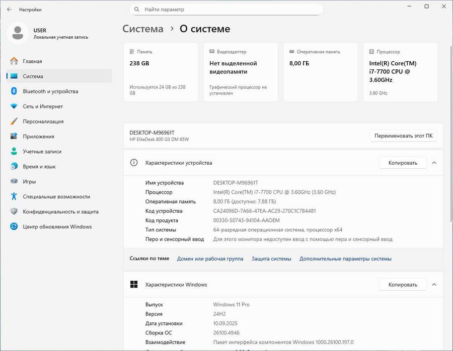Open Bluetooth и устройства via its icon
Screen dimensions: 453x351
coord(14,91)
